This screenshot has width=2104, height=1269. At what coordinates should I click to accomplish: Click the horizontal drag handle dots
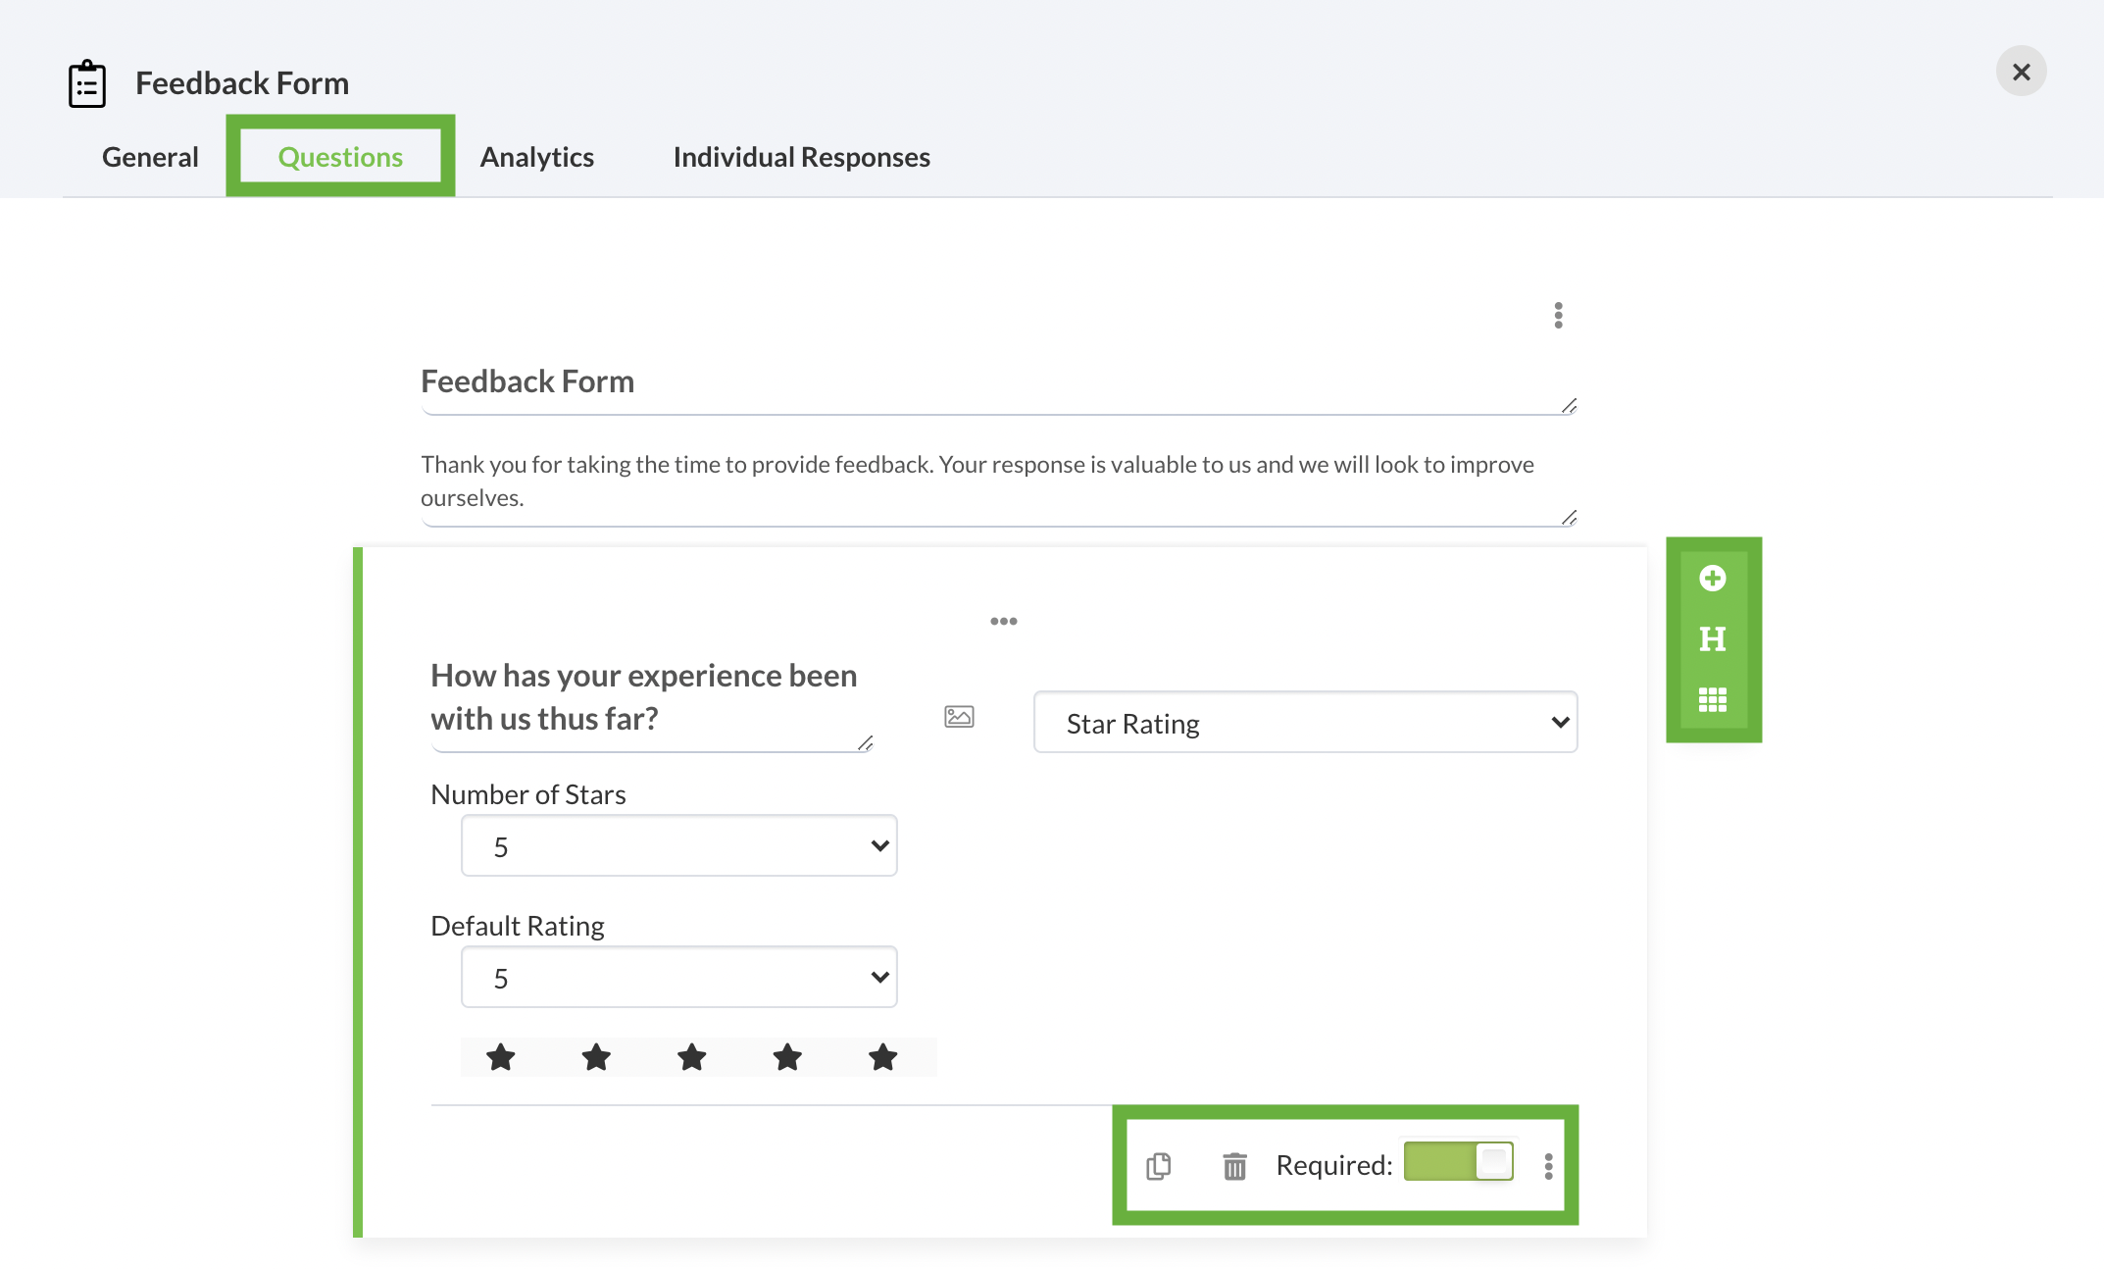(x=1003, y=622)
